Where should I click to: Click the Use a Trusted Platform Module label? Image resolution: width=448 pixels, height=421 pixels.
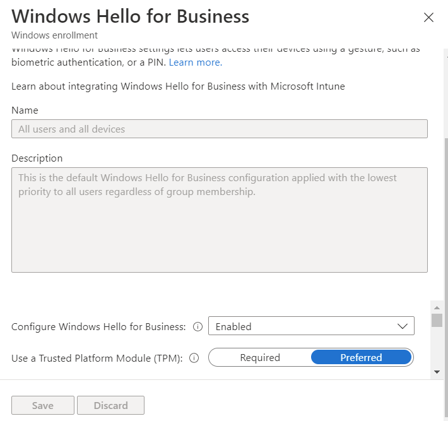pos(97,358)
